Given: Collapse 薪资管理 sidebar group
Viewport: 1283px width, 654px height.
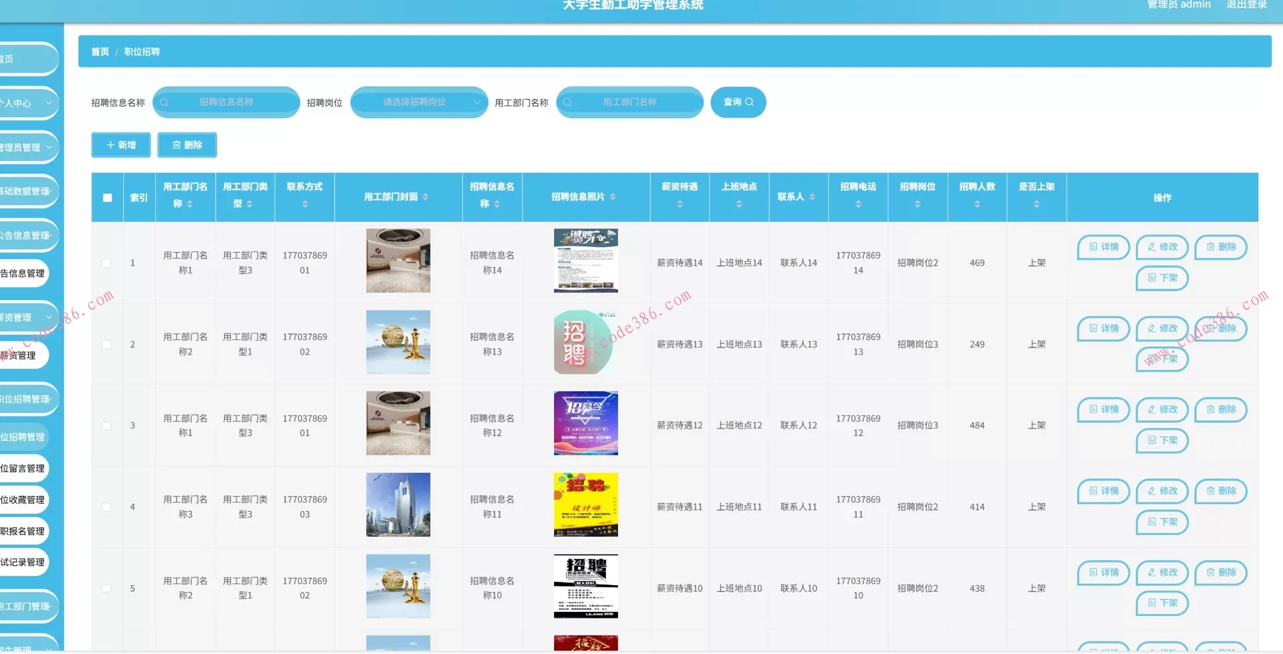Looking at the screenshot, I should click(28, 317).
